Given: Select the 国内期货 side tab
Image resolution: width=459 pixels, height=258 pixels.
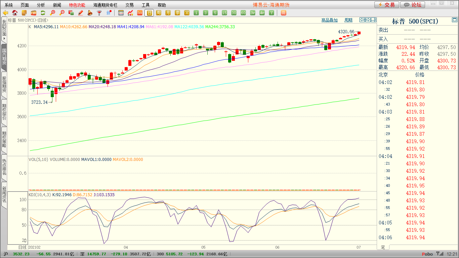Looking at the screenshot, I should (4, 57).
